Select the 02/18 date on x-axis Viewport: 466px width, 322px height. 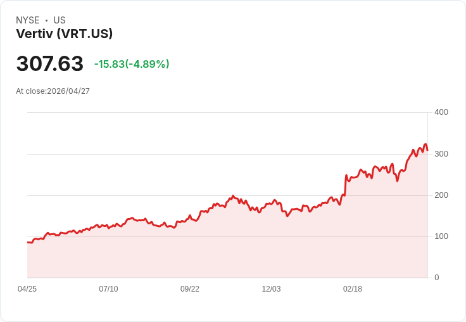(x=353, y=289)
